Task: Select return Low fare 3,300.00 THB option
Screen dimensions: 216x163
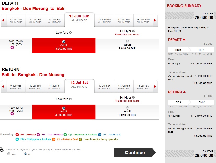Action: click(x=64, y=108)
